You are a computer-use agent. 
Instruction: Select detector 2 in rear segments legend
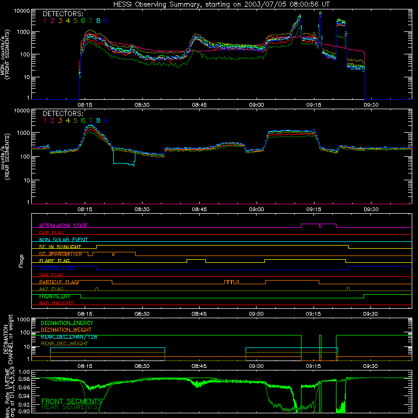[x=53, y=121]
